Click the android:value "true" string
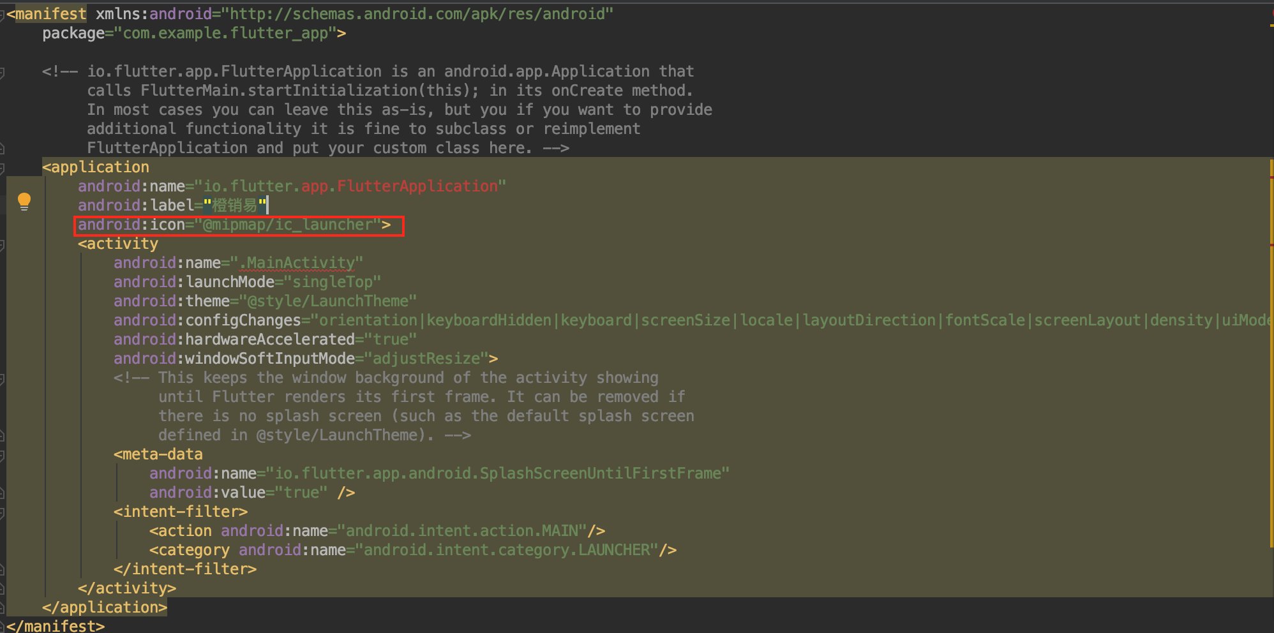The image size is (1274, 633). tap(301, 493)
